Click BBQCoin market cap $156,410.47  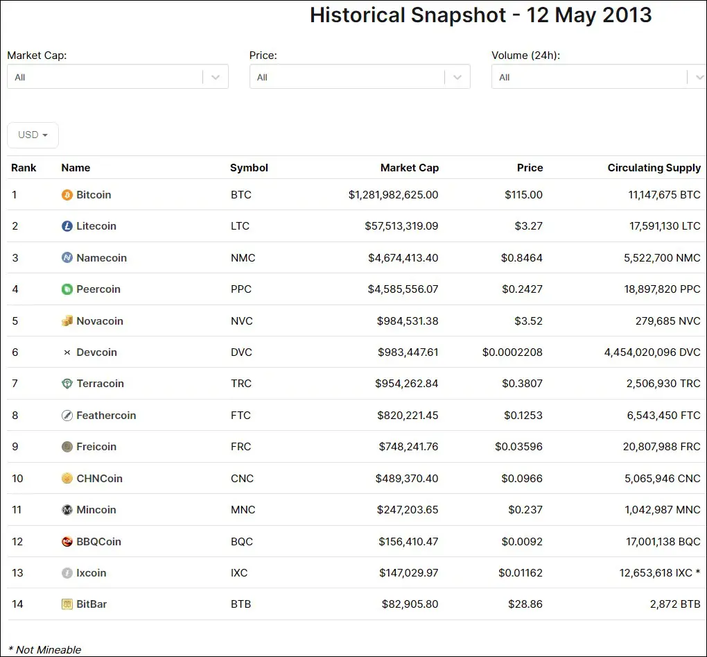pyautogui.click(x=408, y=541)
